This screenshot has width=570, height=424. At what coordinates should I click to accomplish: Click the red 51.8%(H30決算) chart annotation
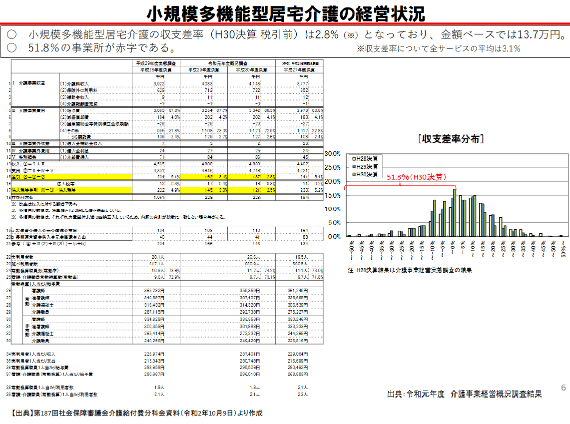pos(416,177)
